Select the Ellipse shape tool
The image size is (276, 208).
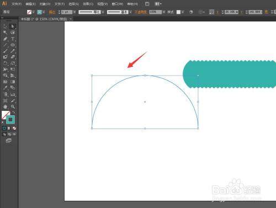pos(13,45)
